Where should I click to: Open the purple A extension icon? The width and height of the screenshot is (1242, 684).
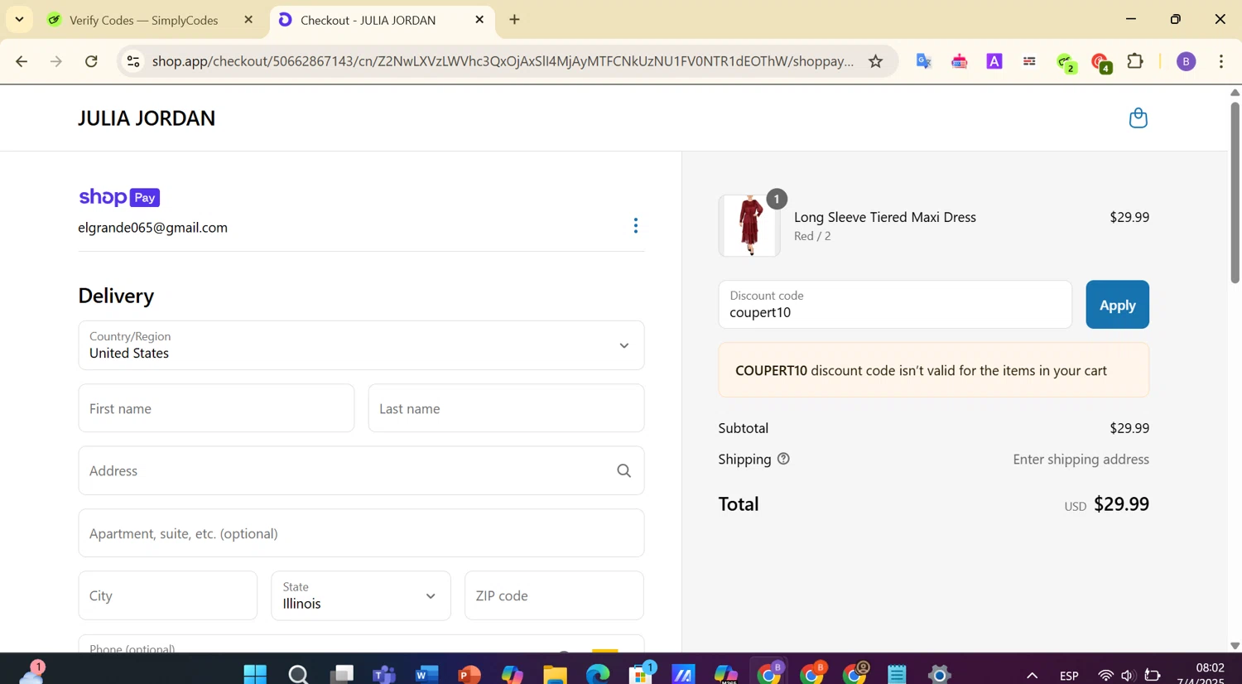click(x=994, y=61)
